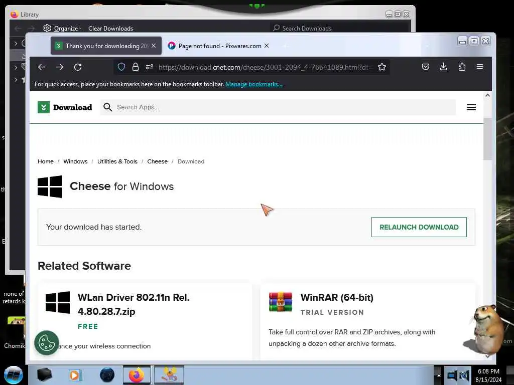This screenshot has width=514, height=385.
Task: Show hidden system tray icons arrow
Action: pyautogui.click(x=439, y=375)
